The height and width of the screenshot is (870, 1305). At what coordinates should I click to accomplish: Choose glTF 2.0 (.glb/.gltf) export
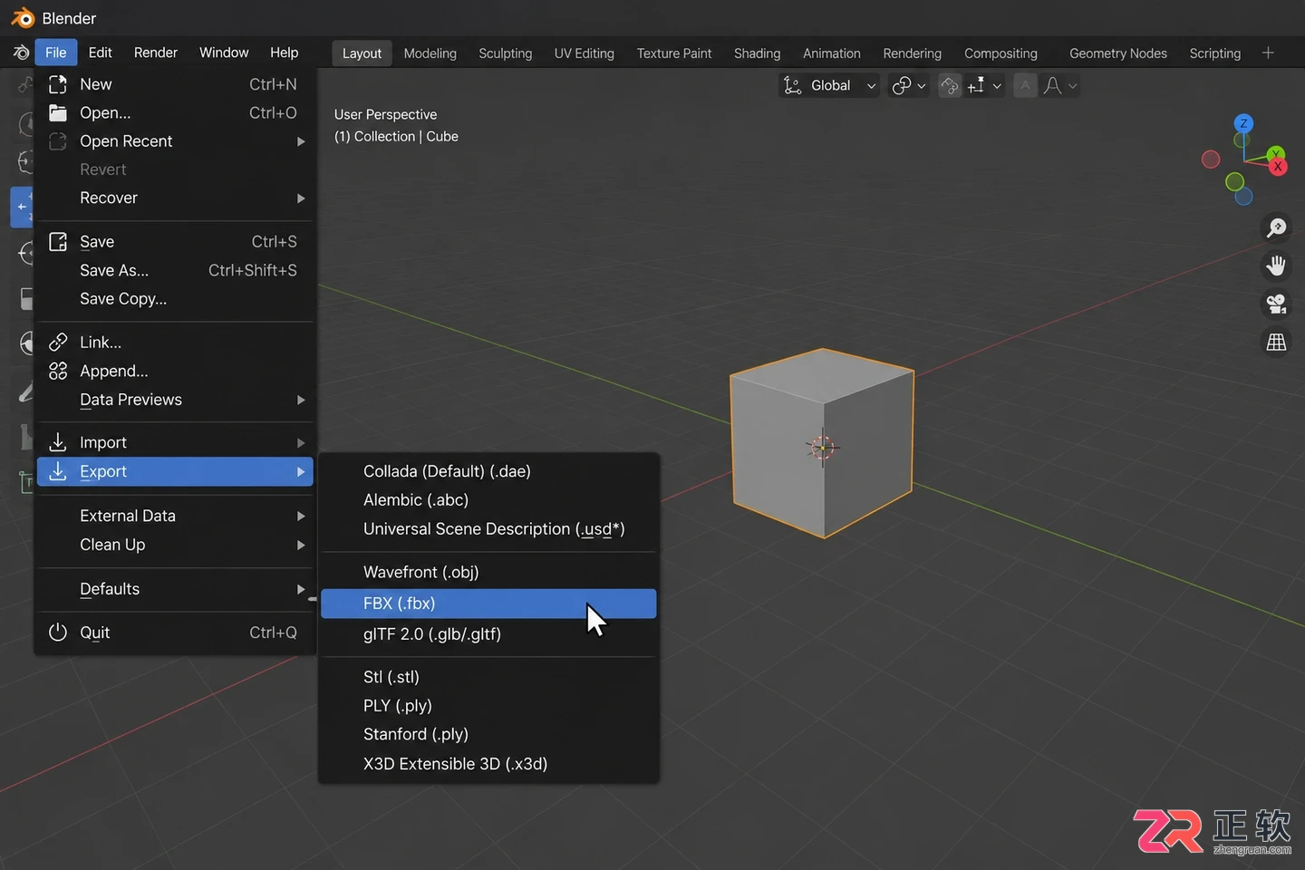tap(488, 634)
